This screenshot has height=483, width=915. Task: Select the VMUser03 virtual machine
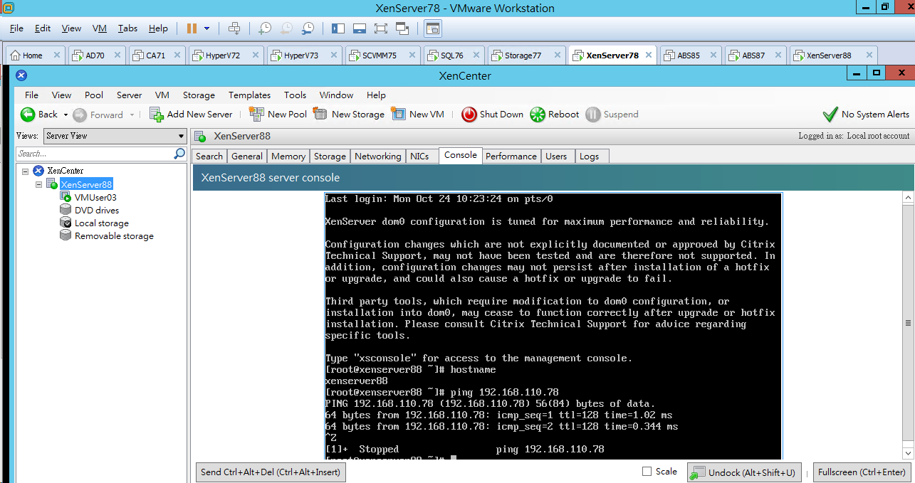point(95,198)
